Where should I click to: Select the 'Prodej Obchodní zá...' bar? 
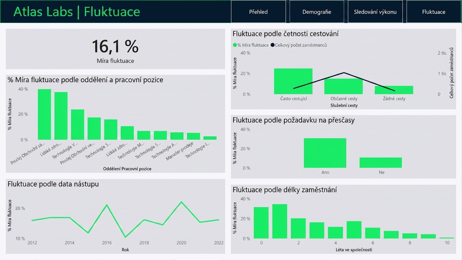[x=44, y=114]
